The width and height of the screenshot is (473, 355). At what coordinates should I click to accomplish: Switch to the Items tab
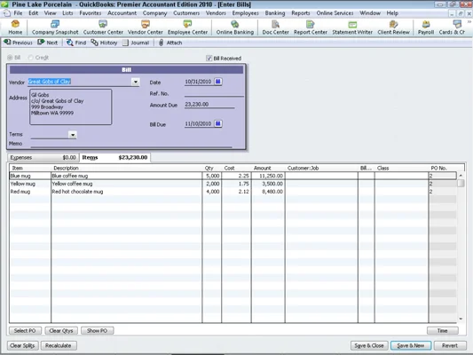[115, 157]
